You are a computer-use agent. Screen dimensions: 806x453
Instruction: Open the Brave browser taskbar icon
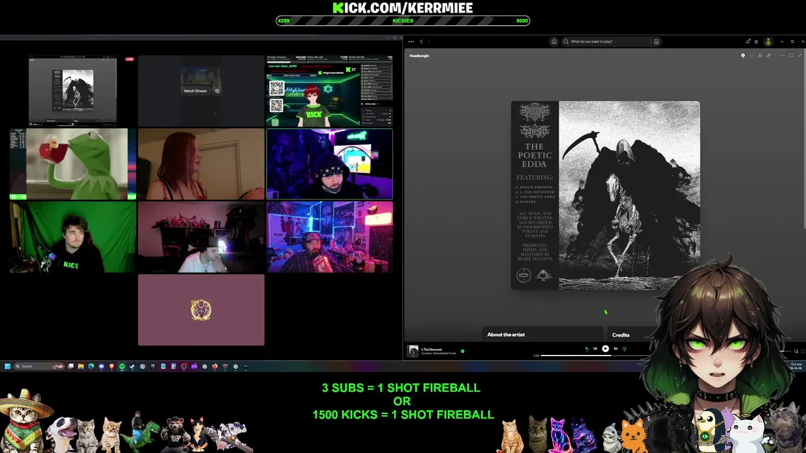coord(111,366)
